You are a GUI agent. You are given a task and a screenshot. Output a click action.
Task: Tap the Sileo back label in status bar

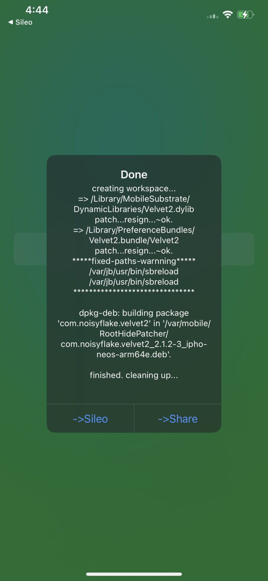pyautogui.click(x=24, y=22)
